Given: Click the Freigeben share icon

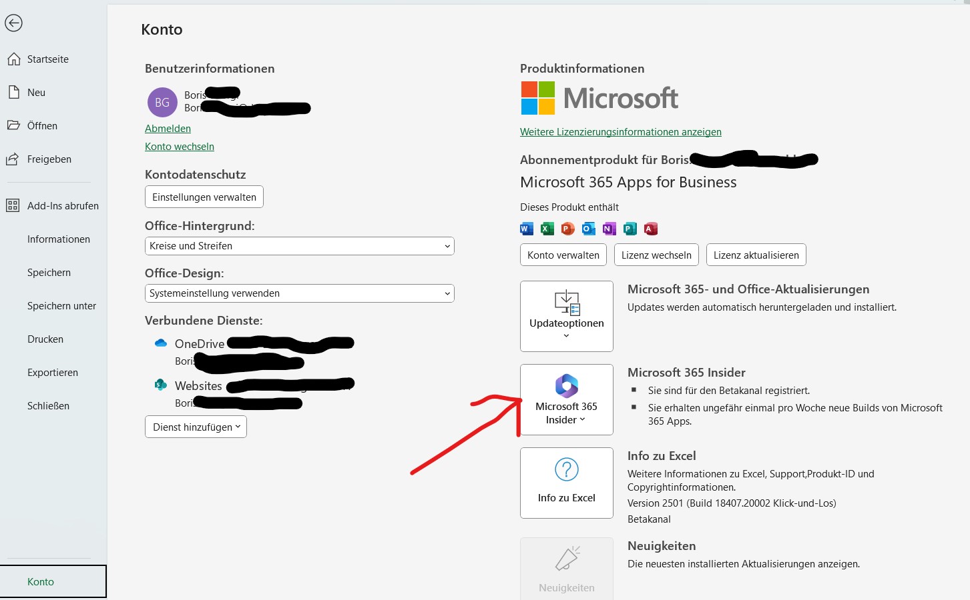Looking at the screenshot, I should pyautogui.click(x=13, y=159).
